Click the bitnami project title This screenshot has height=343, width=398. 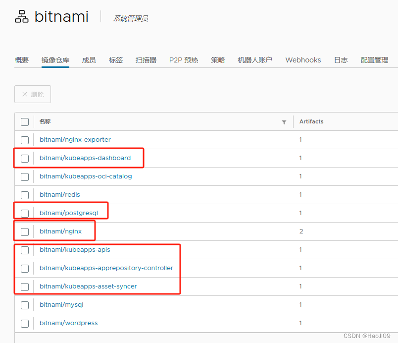[61, 16]
